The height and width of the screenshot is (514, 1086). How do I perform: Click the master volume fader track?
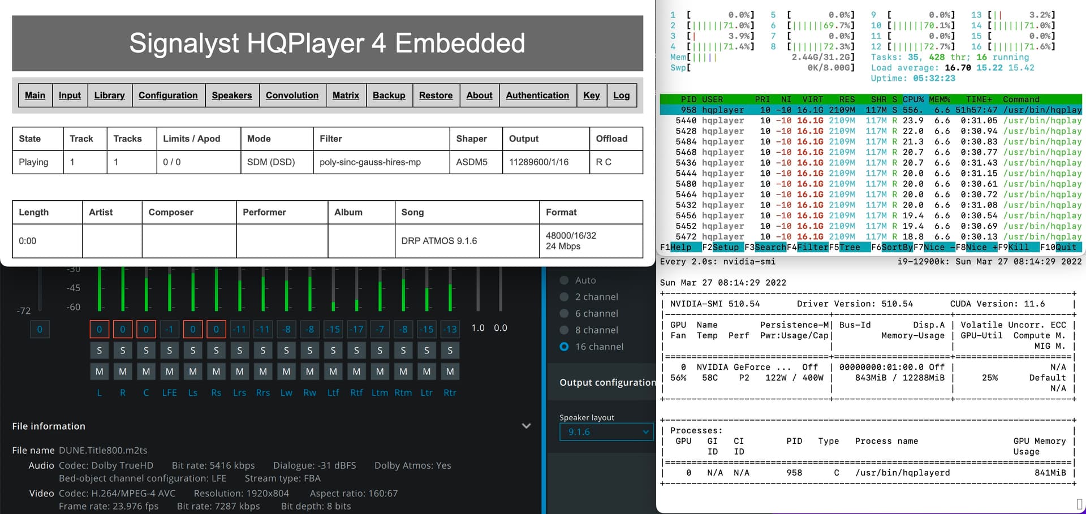(40, 288)
